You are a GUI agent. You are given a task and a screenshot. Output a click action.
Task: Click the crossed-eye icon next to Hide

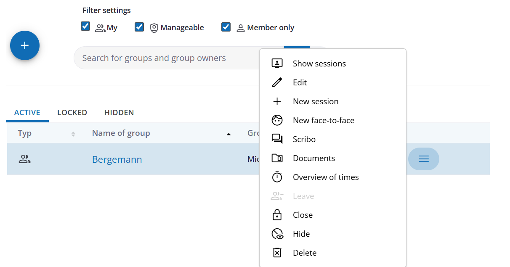pyautogui.click(x=277, y=233)
